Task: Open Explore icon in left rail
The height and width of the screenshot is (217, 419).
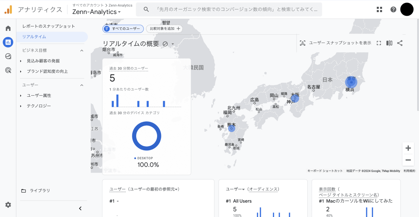Action: [8, 56]
